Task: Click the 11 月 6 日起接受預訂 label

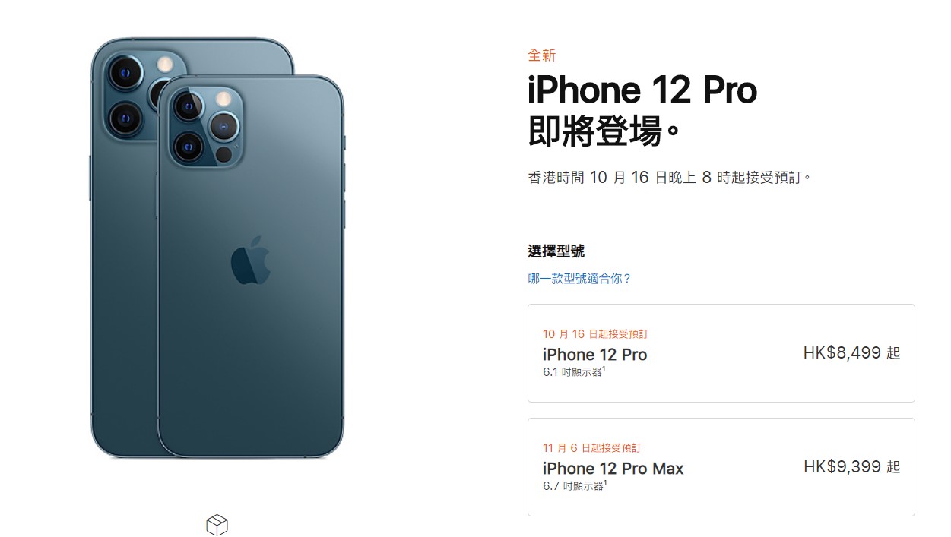Action: [x=591, y=447]
